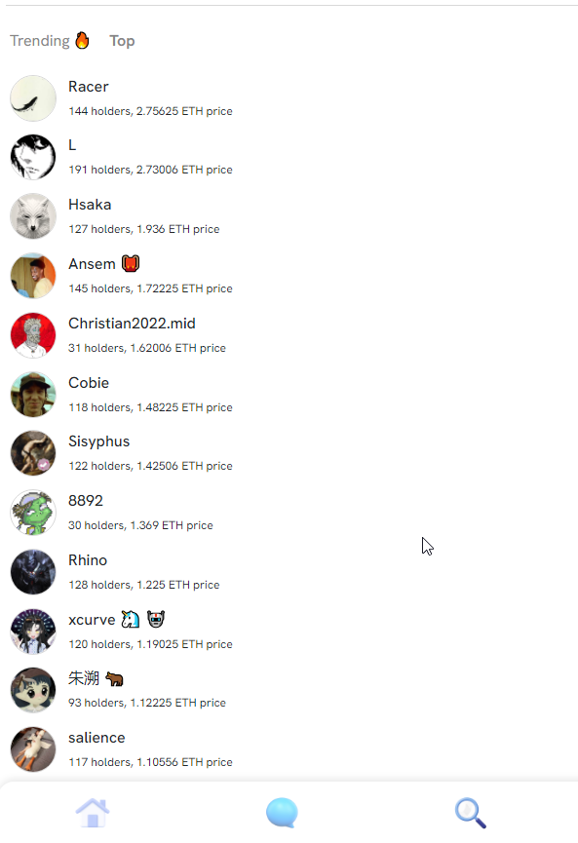Select Cobie's avatar with cap

click(x=33, y=394)
